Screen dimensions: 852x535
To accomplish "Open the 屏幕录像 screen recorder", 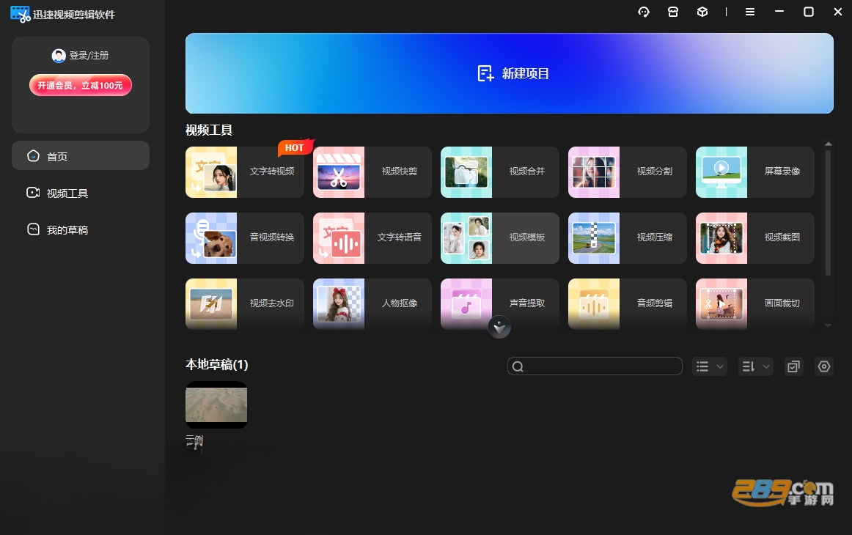I will [x=754, y=172].
